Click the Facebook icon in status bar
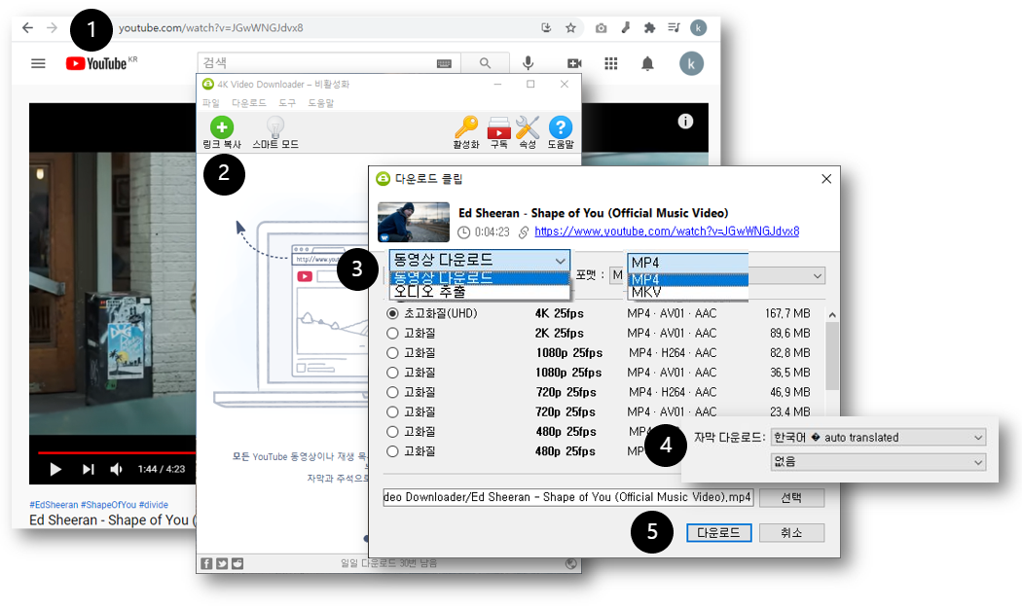Screen dimensions: 1022x608 tap(206, 563)
